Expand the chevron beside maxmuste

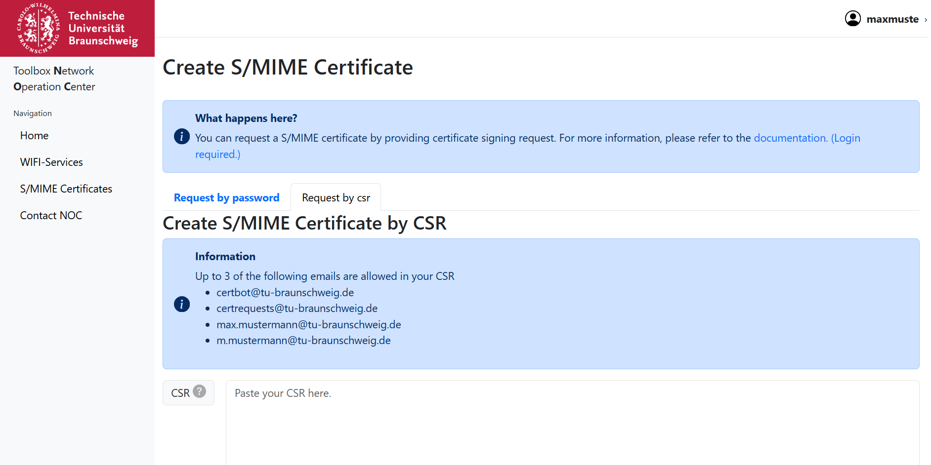926,20
